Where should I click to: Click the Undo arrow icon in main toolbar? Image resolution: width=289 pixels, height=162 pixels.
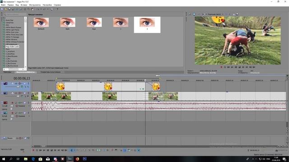pyautogui.click(x=37, y=9)
